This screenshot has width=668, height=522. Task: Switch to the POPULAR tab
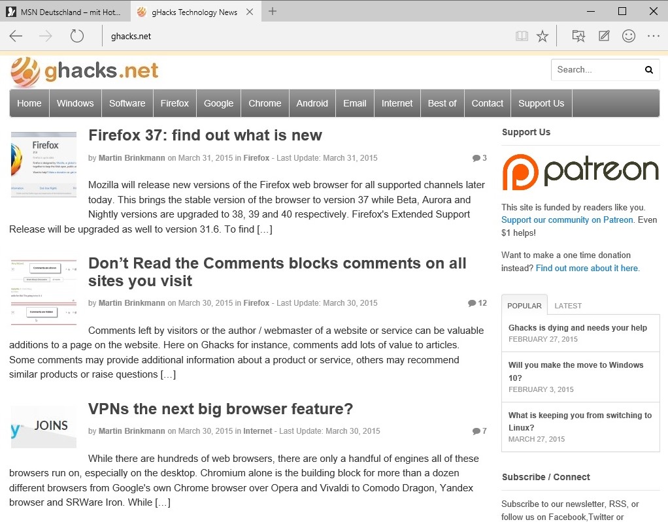524,306
